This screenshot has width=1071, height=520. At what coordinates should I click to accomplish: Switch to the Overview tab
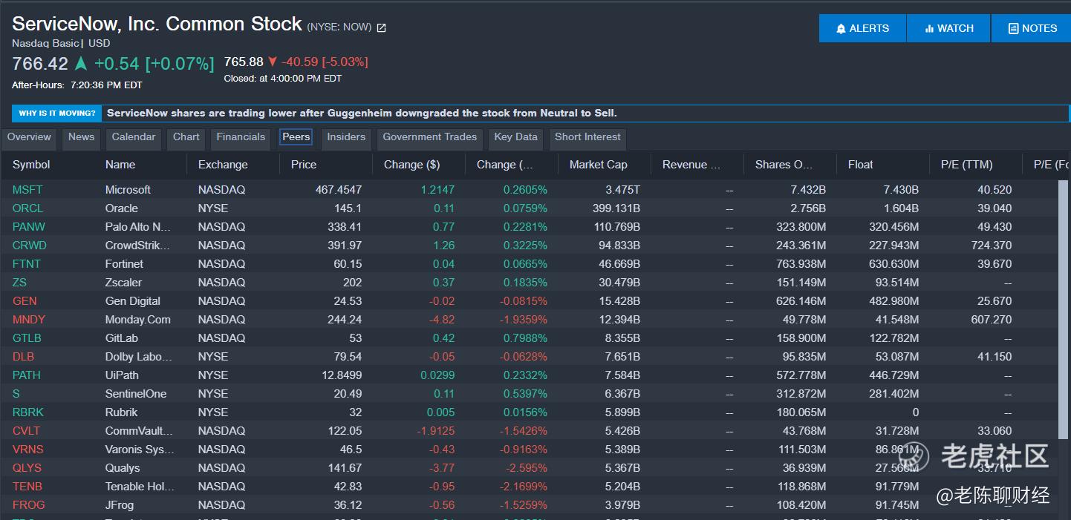click(x=29, y=137)
